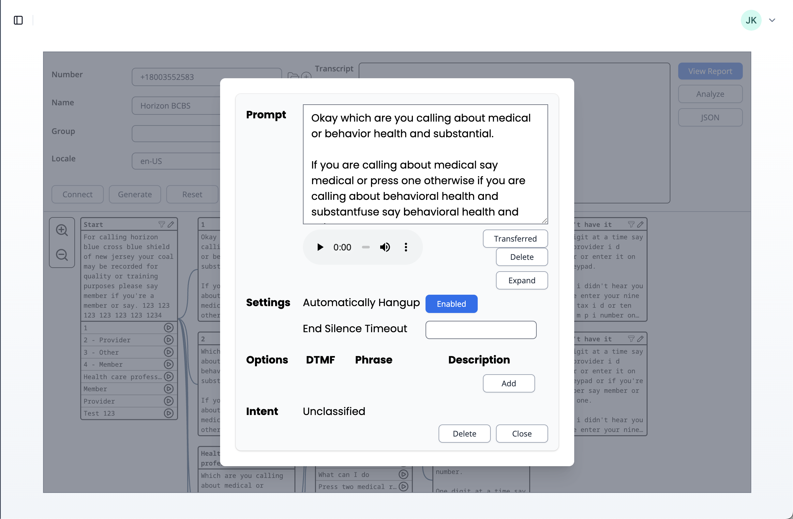Open a transcript file using the folder icon
This screenshot has width=793, height=519.
point(293,76)
